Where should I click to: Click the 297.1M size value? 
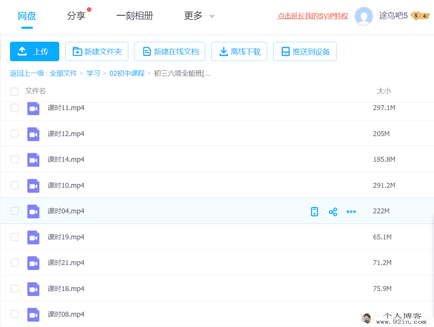[x=384, y=108]
